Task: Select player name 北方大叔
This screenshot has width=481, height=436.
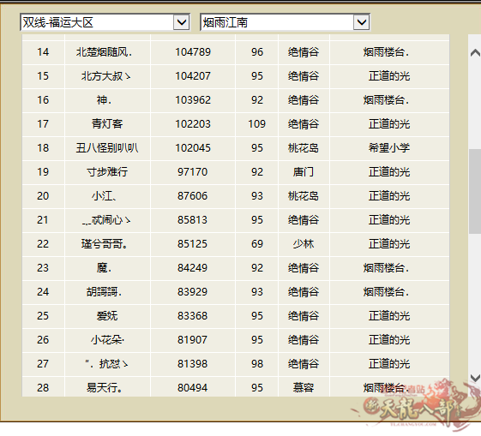Action: click(105, 76)
